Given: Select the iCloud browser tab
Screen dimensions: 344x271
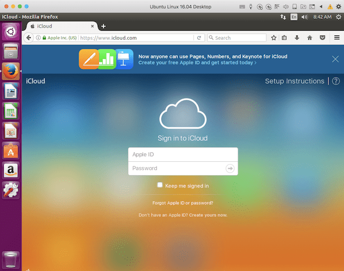Looking at the screenshot, I should (60, 26).
